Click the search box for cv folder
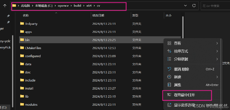The width and height of the screenshot is (230, 110). 215,6
